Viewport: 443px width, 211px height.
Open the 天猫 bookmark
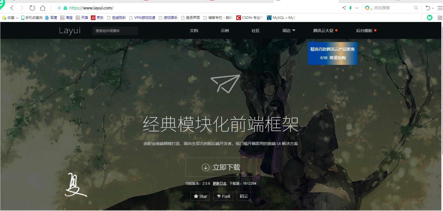[82, 18]
